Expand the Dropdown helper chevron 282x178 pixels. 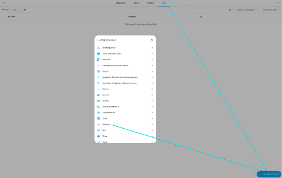pyautogui.click(x=152, y=59)
